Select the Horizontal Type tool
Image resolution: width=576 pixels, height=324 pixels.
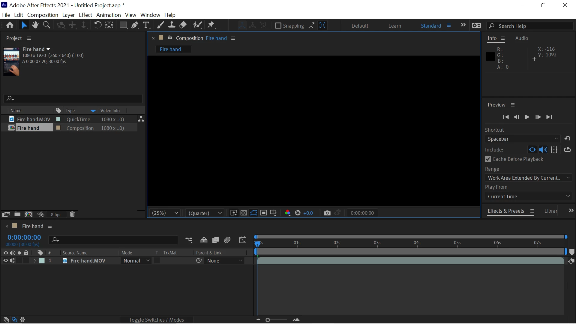(146, 25)
